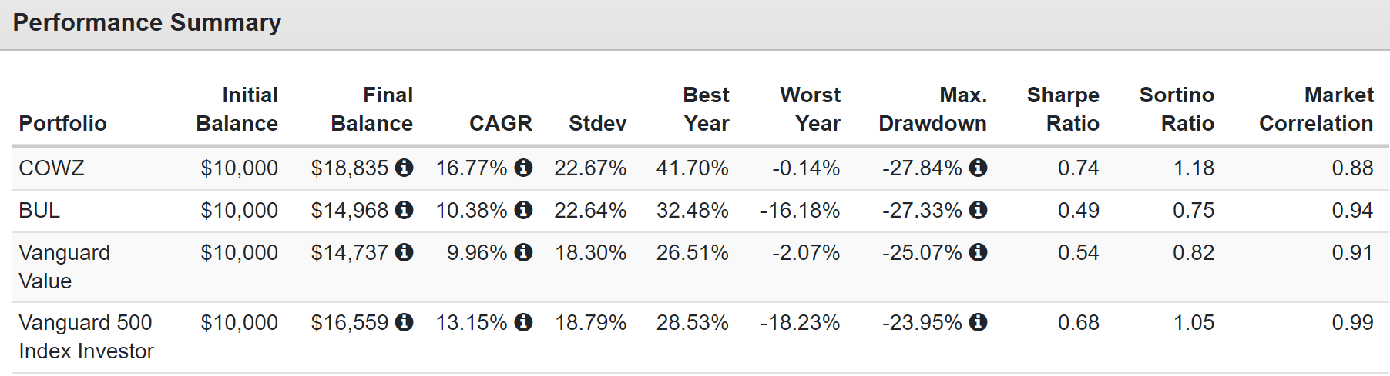Click info icon beside COWZ final balance $18,835

(404, 168)
